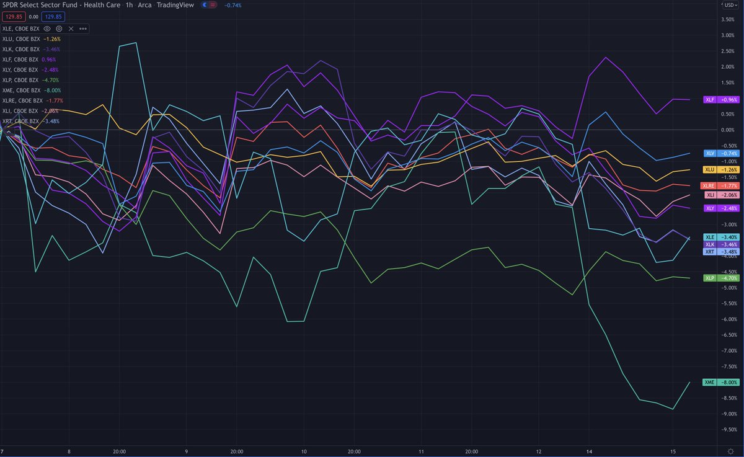Click the XLV -0.74% price scale label
This screenshot has width=744, height=457.
click(x=721, y=153)
